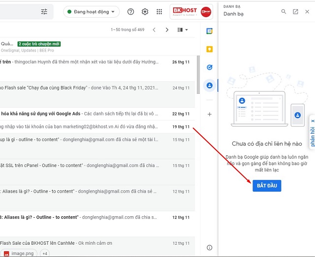Click the 1–50 trong số 469 counter

(127, 29)
